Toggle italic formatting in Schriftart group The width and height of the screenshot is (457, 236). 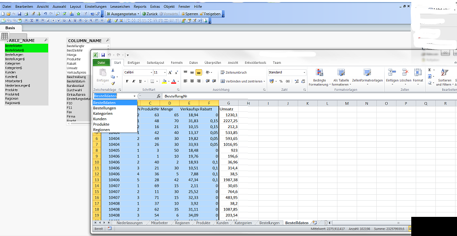(x=133, y=81)
